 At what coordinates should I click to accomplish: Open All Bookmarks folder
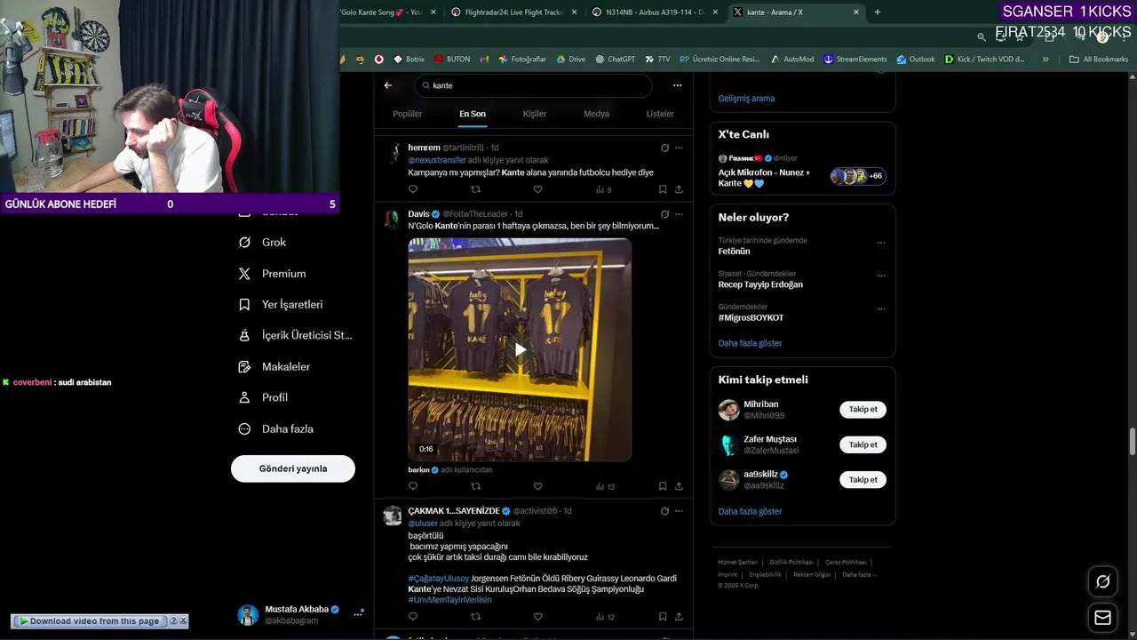(x=1099, y=60)
